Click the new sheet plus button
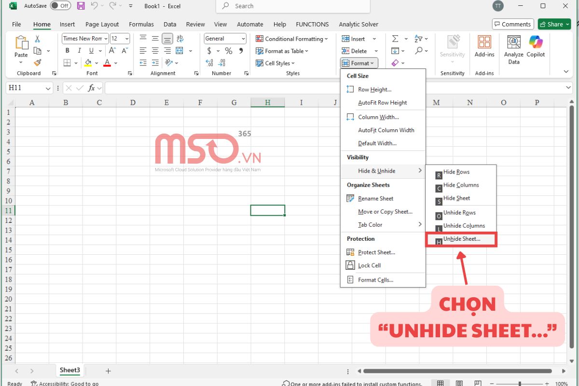The height and width of the screenshot is (386, 579). [108, 371]
